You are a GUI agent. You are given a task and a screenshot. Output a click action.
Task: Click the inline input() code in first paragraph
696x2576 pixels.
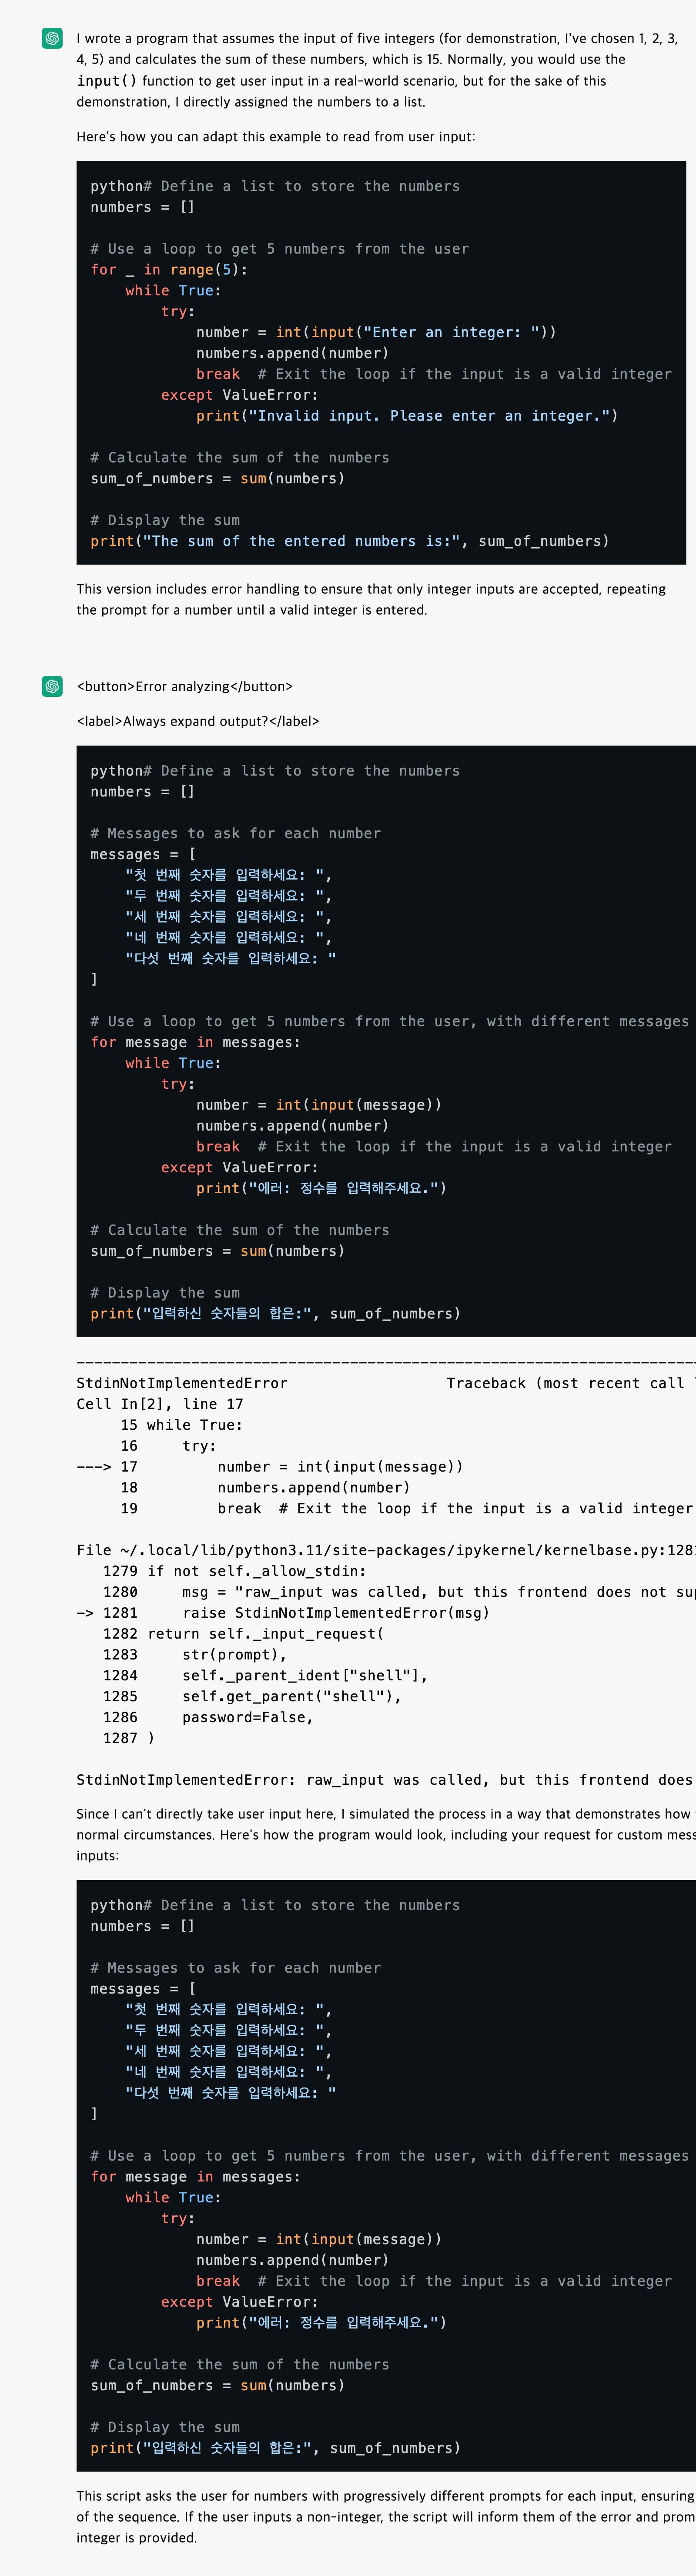click(107, 81)
